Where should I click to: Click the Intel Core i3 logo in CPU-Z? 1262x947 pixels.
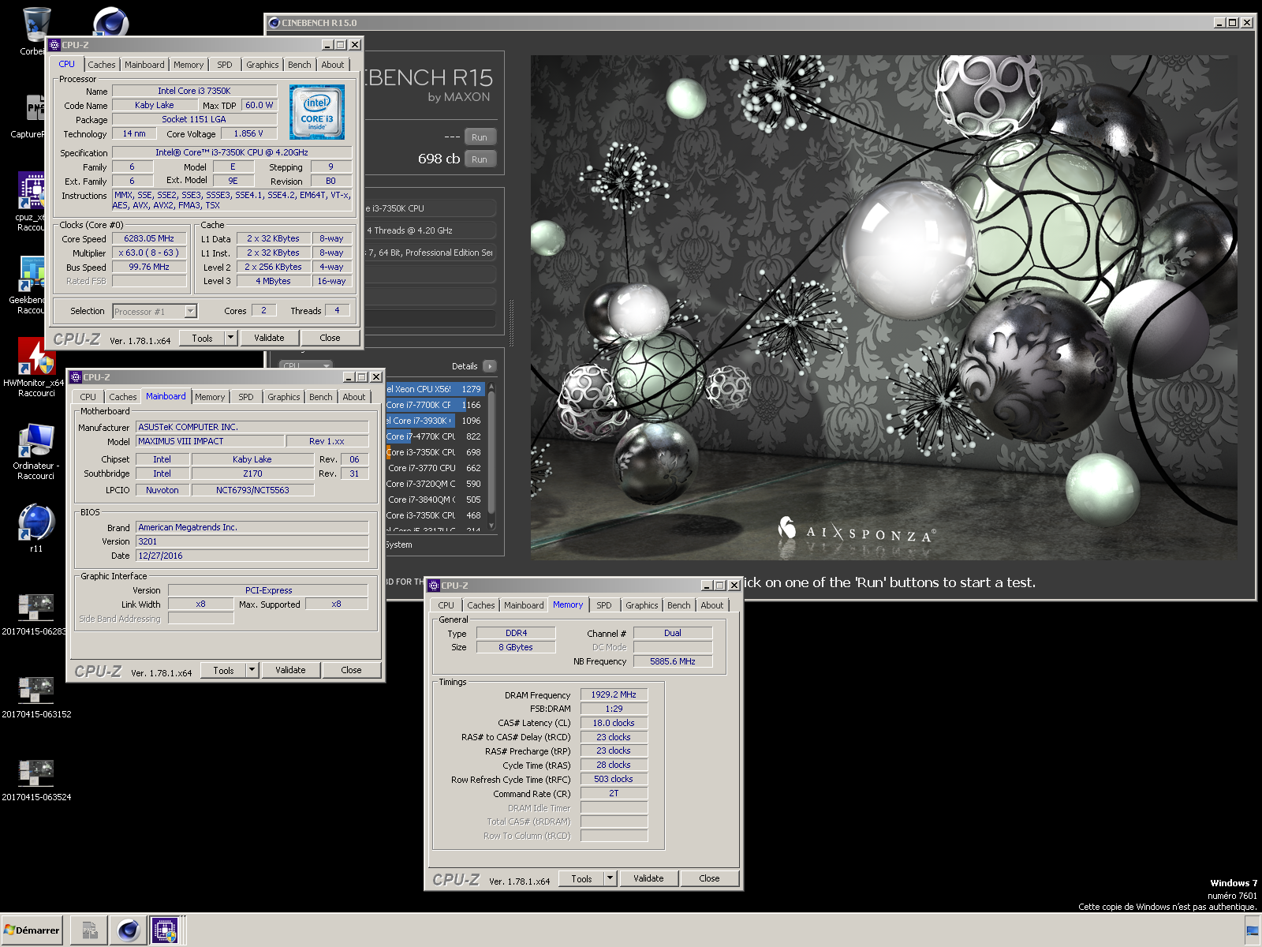(x=317, y=112)
